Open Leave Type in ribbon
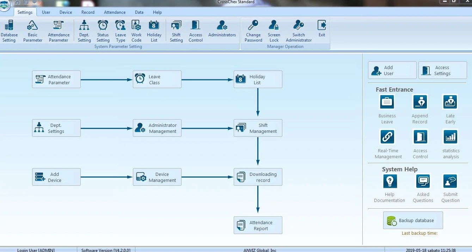Screen dimensions: 472x252 tap(121, 31)
